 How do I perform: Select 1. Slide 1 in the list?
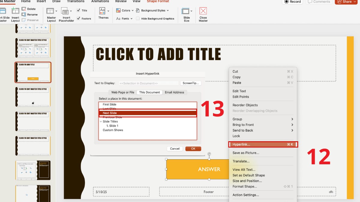click(148, 126)
